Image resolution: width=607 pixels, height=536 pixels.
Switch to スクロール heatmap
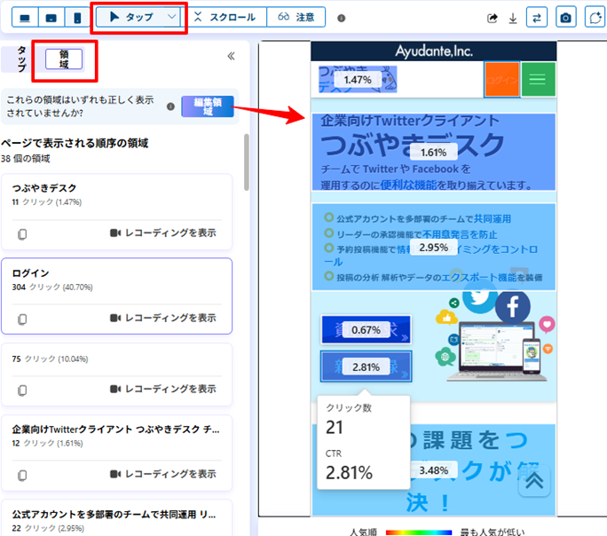pos(225,17)
